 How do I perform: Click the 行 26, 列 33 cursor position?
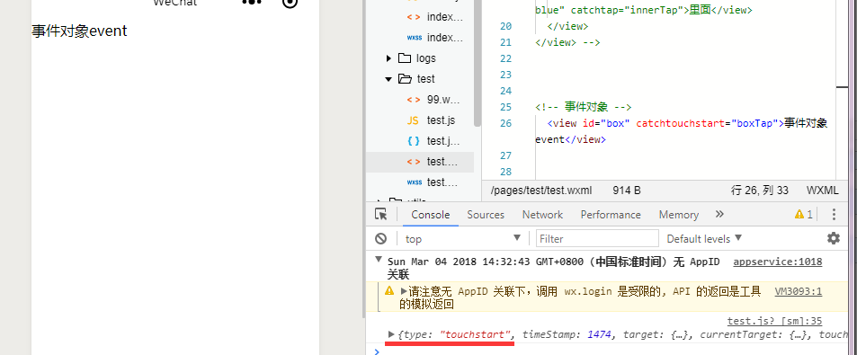[x=760, y=190]
